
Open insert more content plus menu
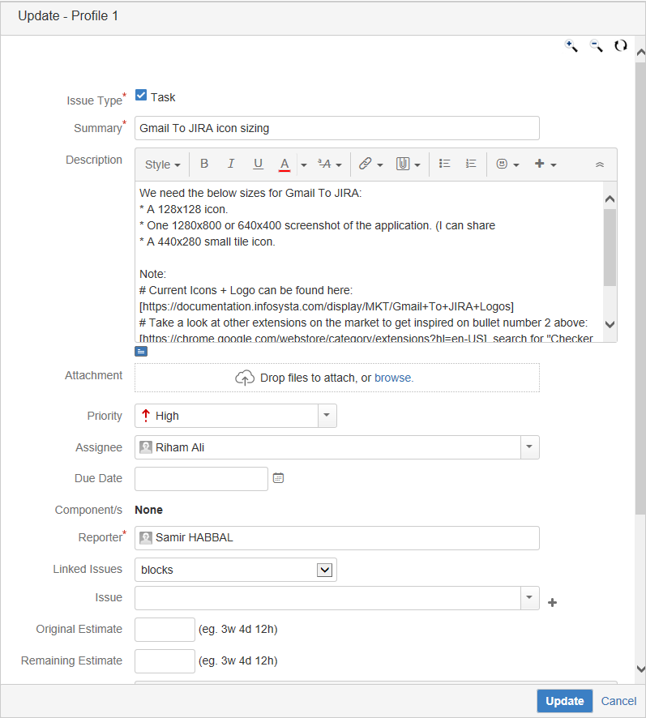pos(545,164)
